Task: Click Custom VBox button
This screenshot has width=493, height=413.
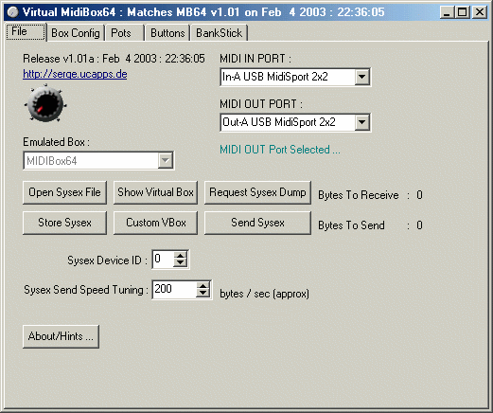Action: (x=155, y=223)
